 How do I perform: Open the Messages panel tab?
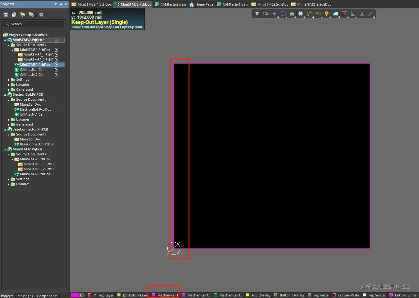pos(25,296)
